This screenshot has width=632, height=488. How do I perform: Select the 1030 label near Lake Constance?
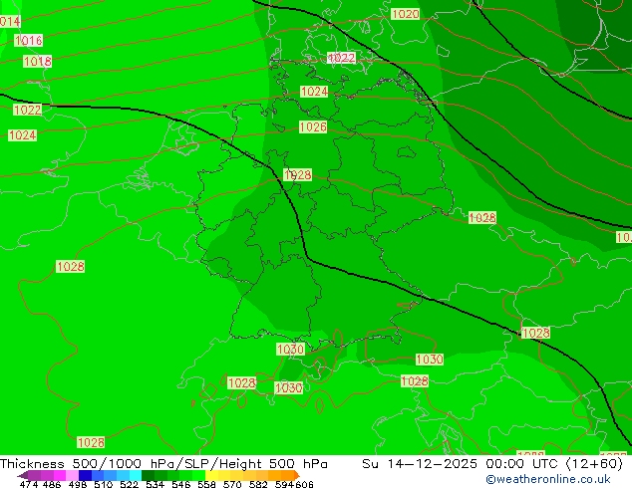[290, 350]
